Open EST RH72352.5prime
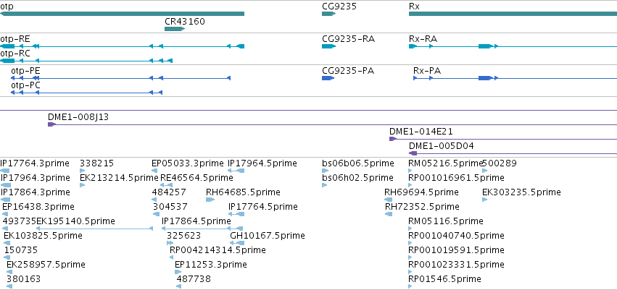Viewport: 617px width, 290px height. click(x=389, y=214)
